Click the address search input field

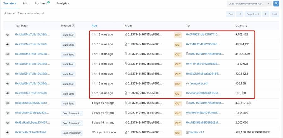coord(247,3)
